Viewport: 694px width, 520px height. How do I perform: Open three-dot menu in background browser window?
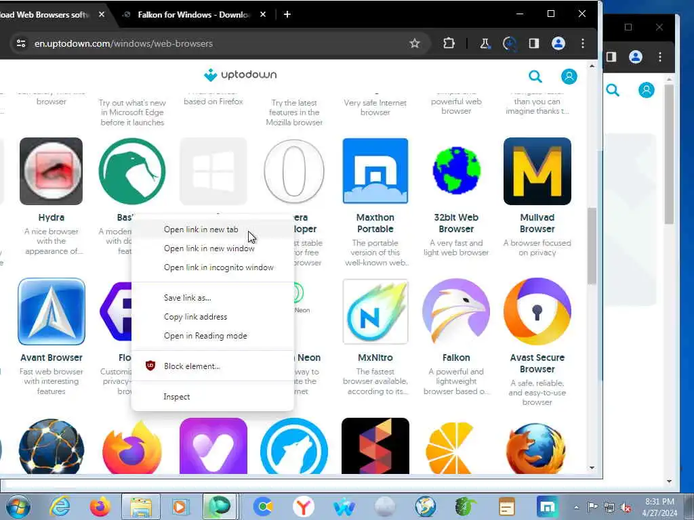(660, 57)
